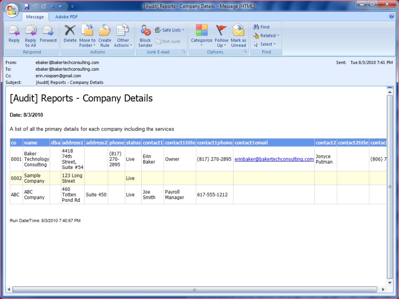Click the 'Owner' title cell
Image resolution: width=399 pixels, height=299 pixels.
180,159
